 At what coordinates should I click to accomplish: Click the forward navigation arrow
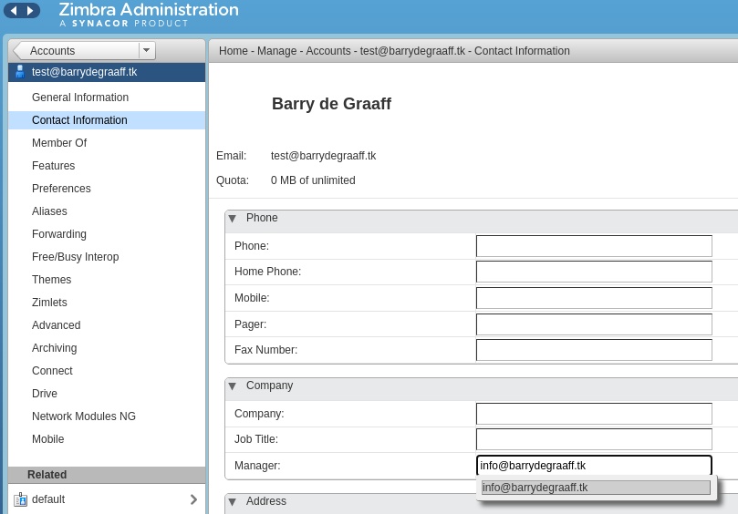click(30, 11)
